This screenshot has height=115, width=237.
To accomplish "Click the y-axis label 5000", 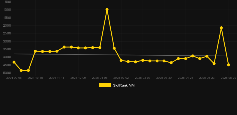I will pos(7,73).
